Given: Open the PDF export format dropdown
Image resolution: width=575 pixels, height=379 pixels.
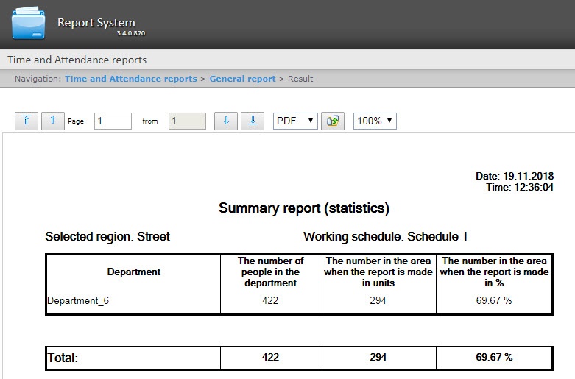Looking at the screenshot, I should click(294, 121).
